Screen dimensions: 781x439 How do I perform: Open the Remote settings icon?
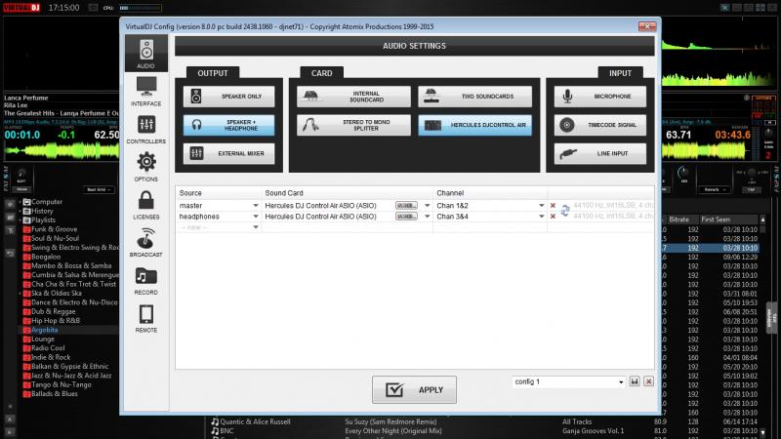[145, 318]
